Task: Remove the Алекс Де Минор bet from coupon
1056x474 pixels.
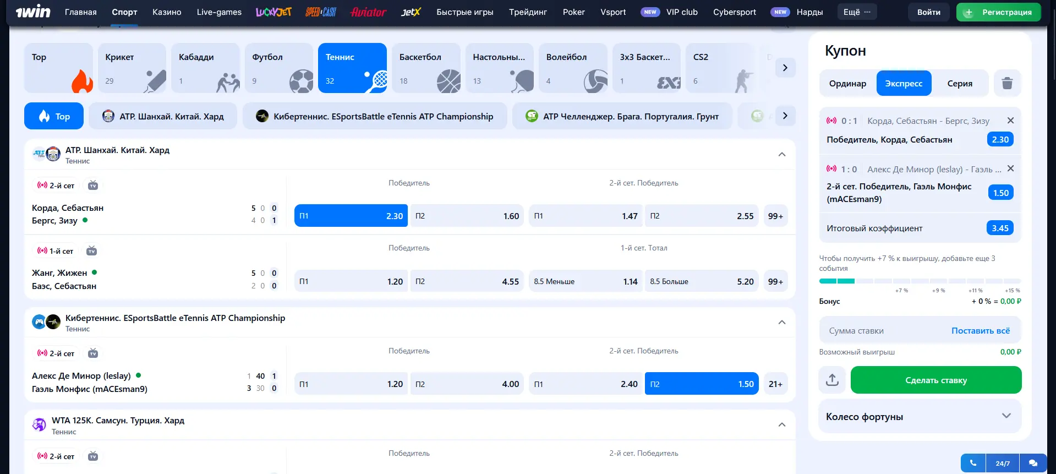Action: 1010,168
